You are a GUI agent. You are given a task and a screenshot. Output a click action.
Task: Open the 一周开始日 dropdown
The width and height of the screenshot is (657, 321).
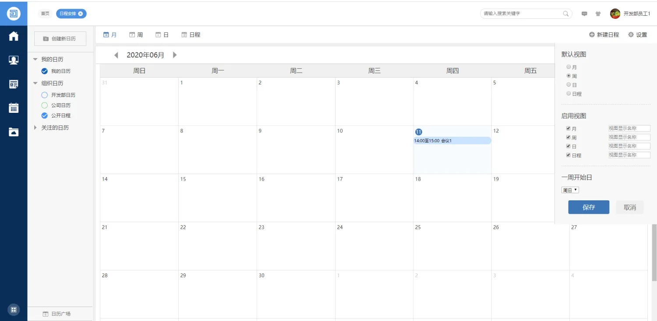click(570, 190)
